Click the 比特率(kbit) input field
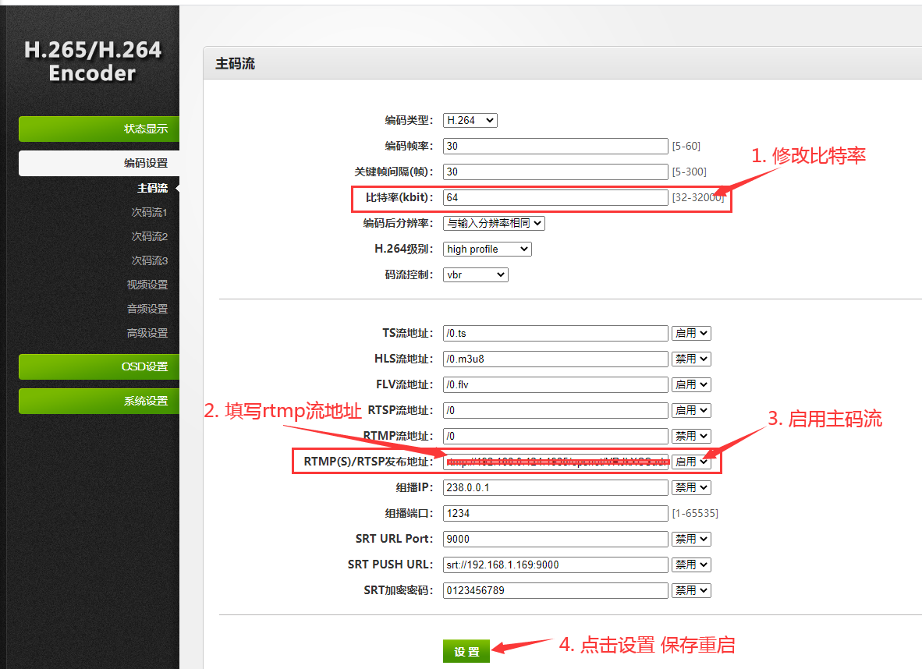922x669 pixels. [555, 197]
